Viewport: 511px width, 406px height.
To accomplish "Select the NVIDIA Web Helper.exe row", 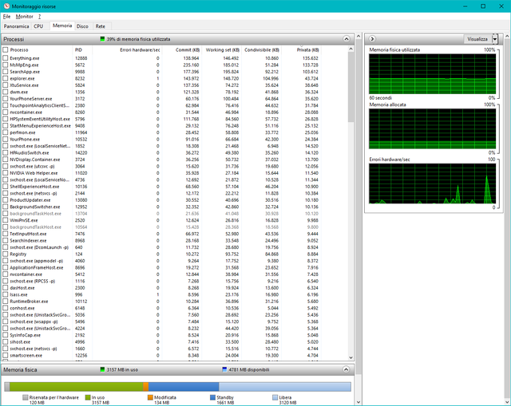I will pos(162,173).
